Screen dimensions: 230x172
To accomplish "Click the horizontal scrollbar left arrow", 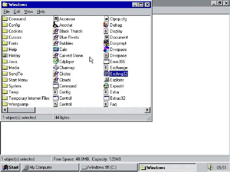I will click(5, 110).
